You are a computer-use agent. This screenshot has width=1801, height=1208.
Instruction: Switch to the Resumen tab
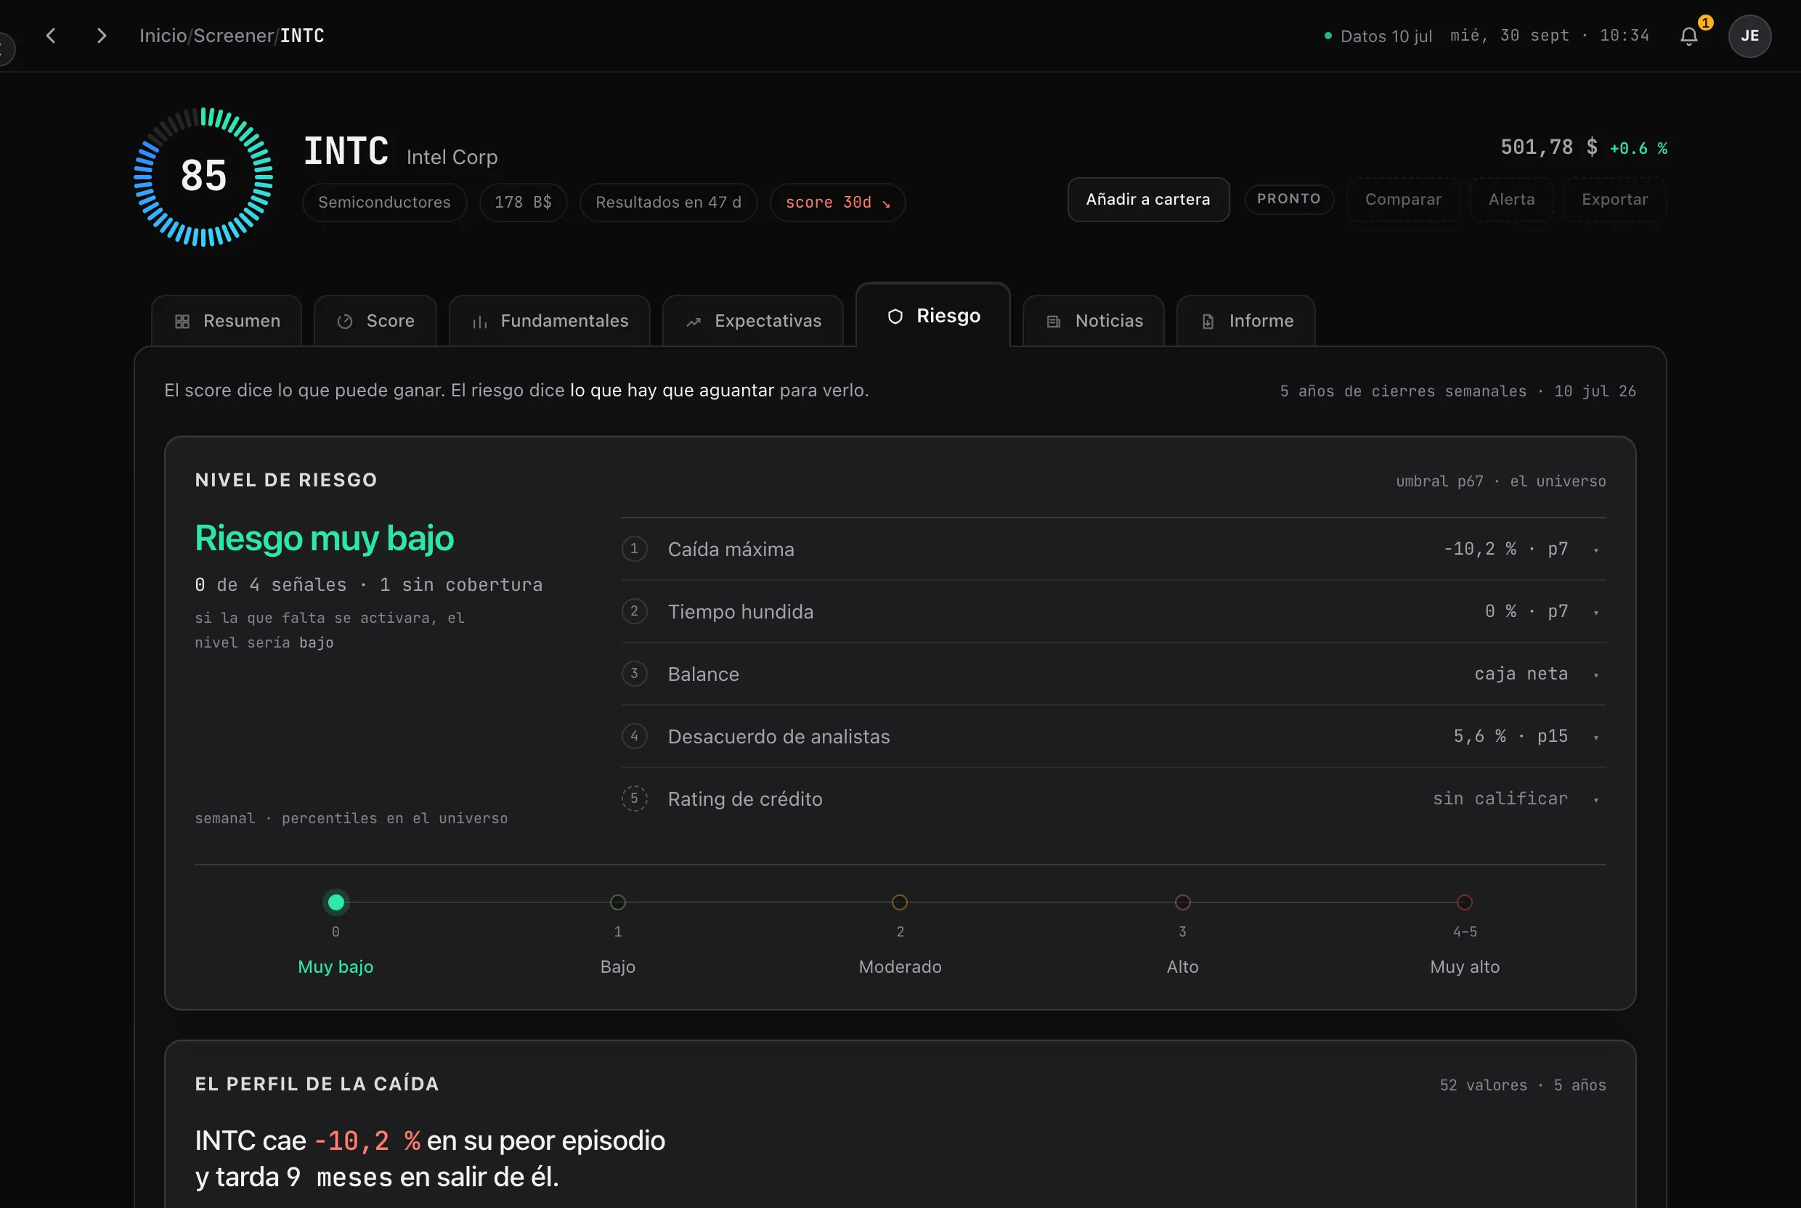tap(227, 320)
